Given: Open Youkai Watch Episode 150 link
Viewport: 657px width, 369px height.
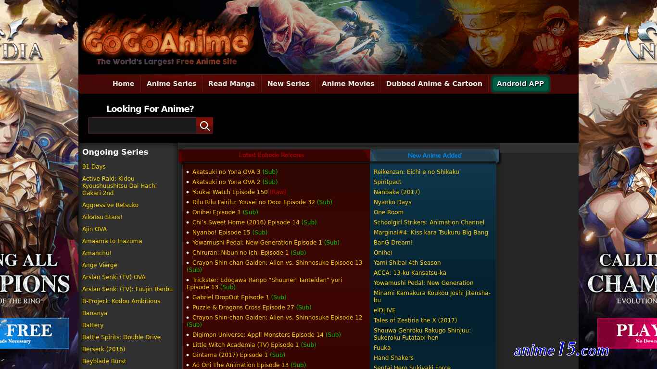Looking at the screenshot, I should 230,192.
